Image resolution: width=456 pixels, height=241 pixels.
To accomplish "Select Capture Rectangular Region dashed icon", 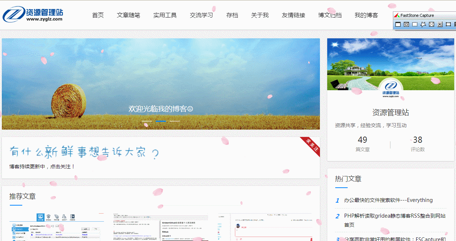I will coord(415,24).
